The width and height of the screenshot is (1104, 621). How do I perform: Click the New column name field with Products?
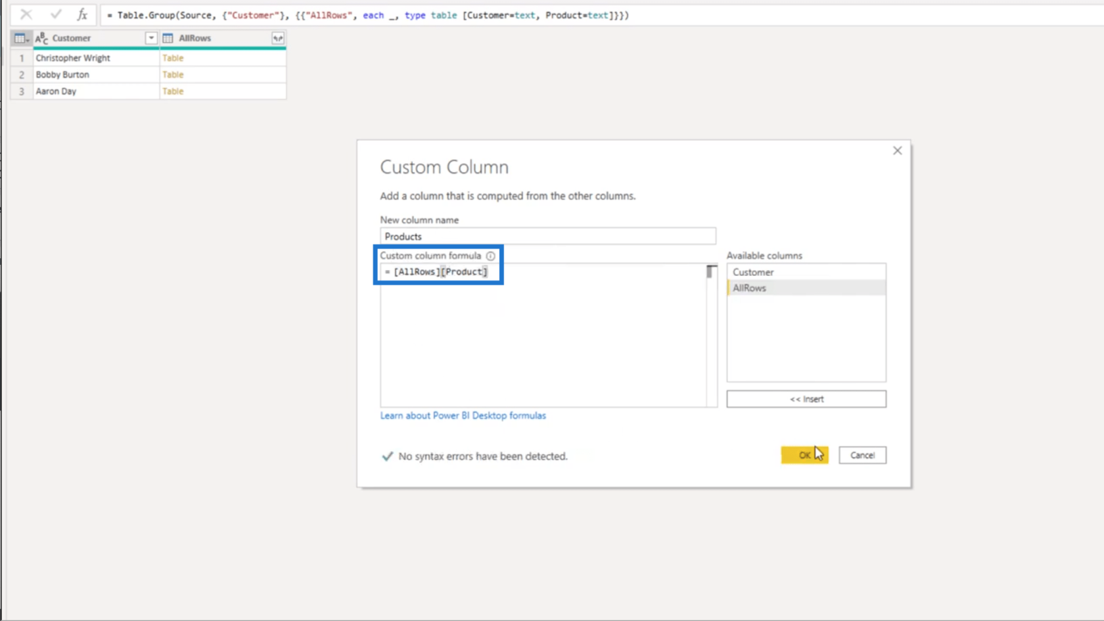pyautogui.click(x=547, y=237)
